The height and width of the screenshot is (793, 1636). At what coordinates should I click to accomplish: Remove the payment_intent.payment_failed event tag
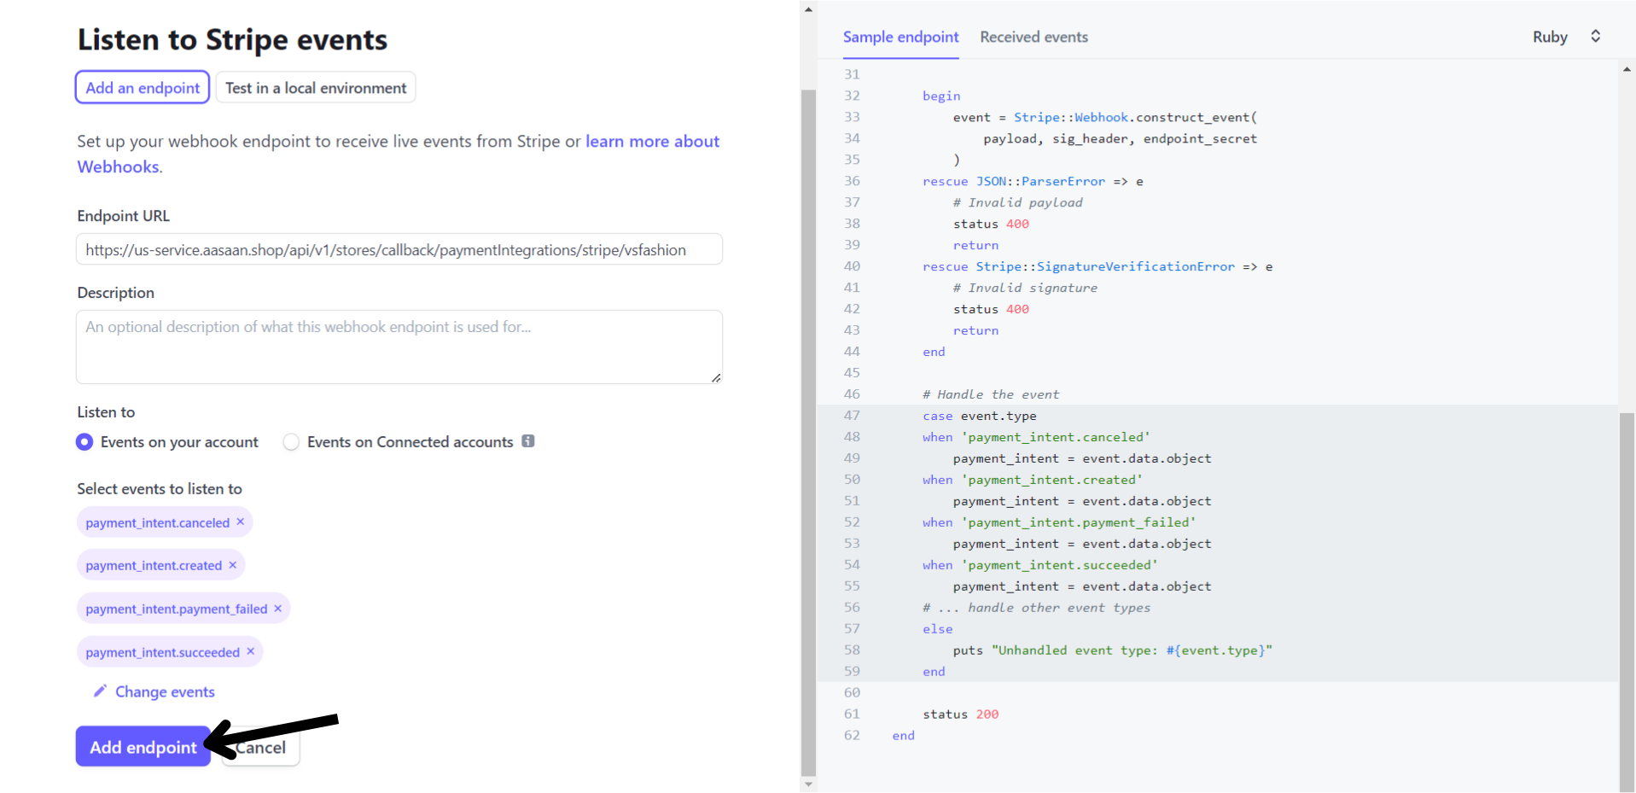[277, 609]
